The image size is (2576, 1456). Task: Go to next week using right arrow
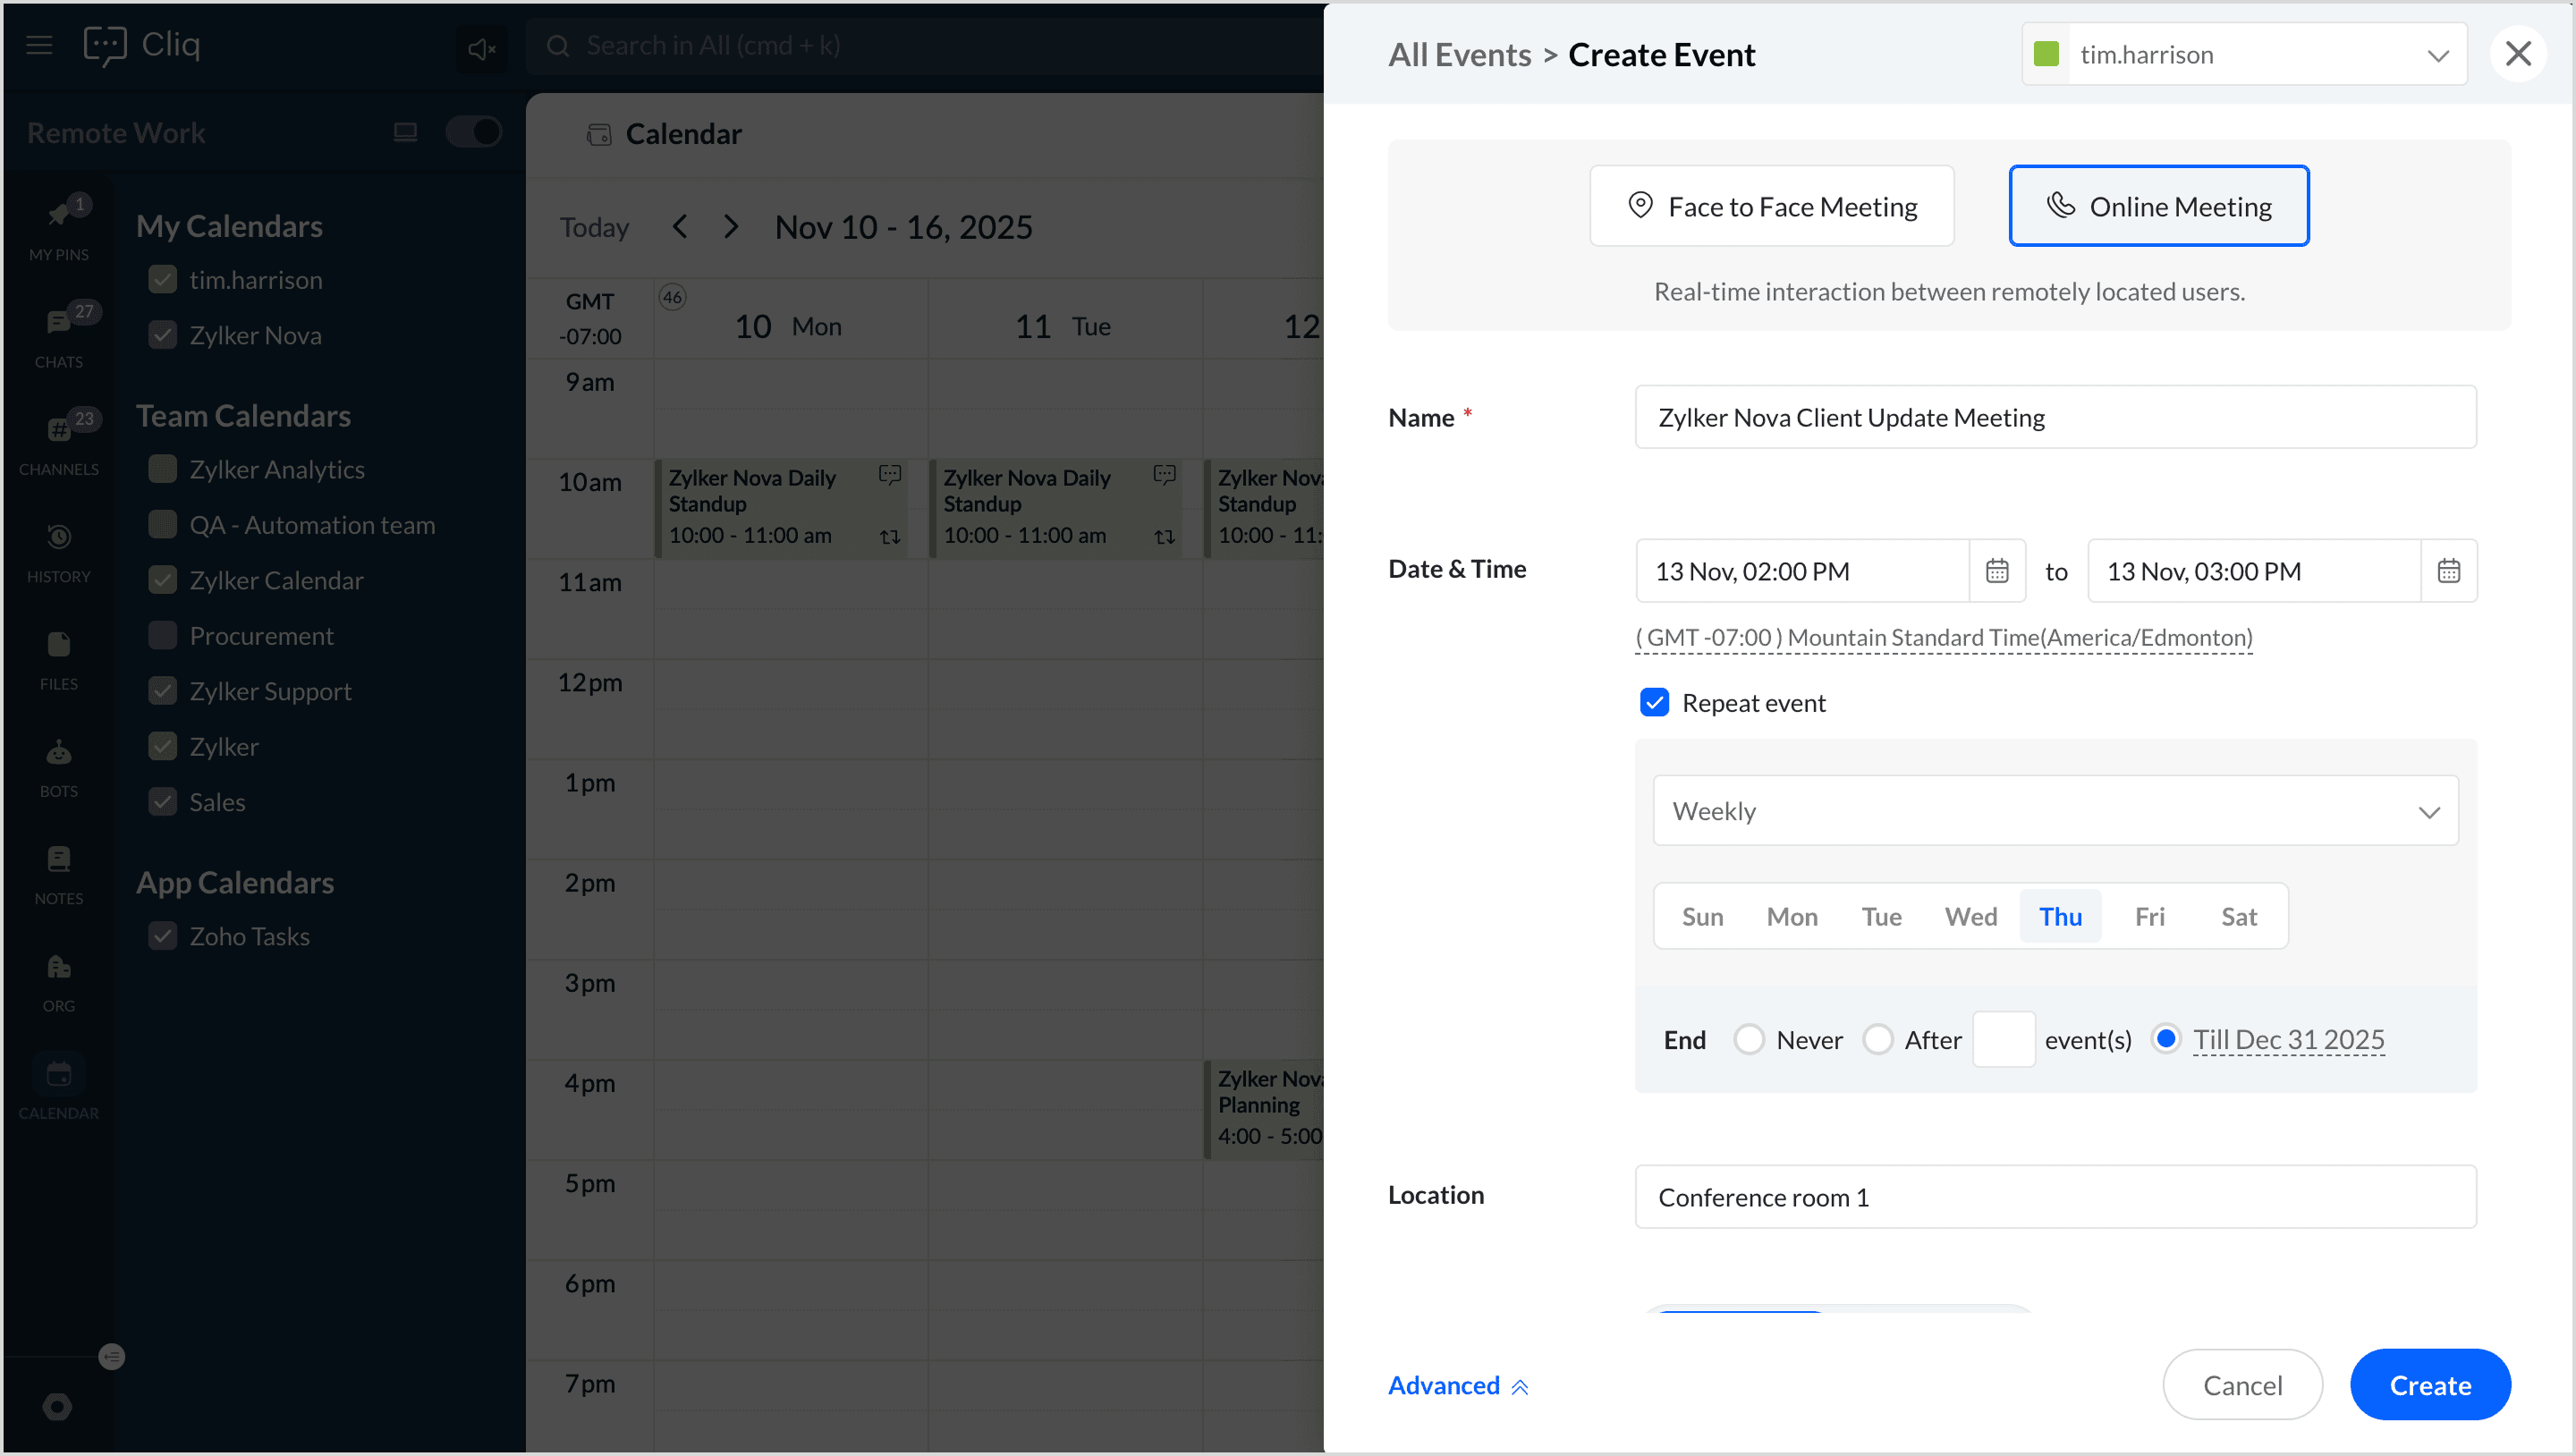[x=731, y=227]
